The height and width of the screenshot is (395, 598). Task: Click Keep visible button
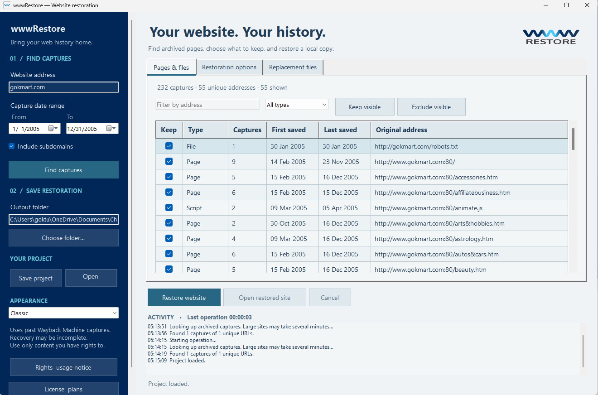[x=365, y=107]
